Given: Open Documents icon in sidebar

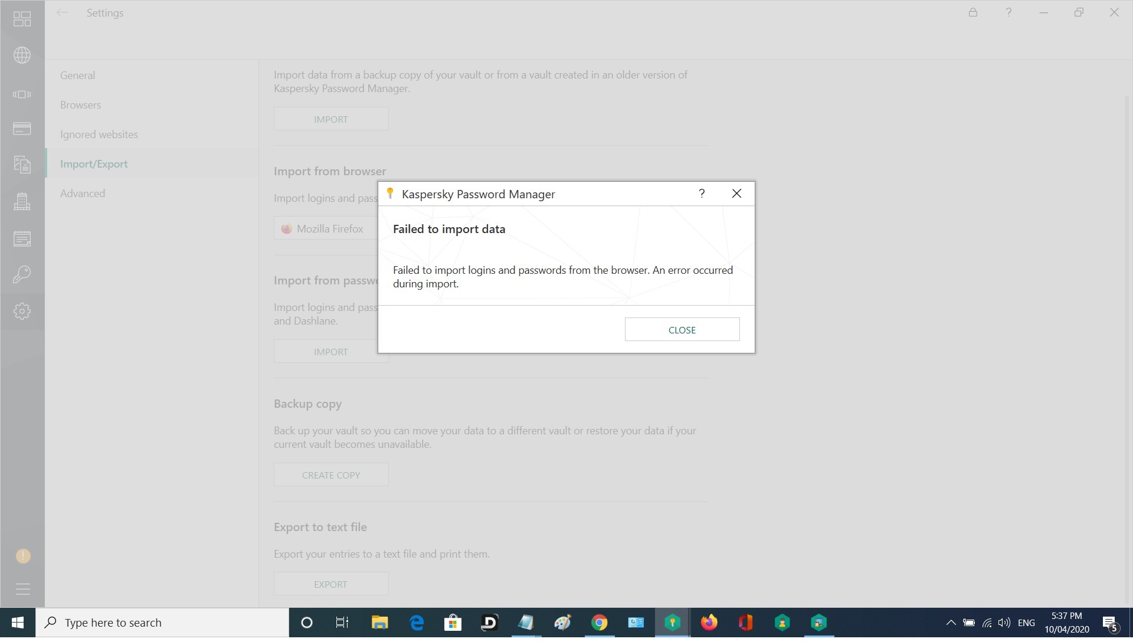Looking at the screenshot, I should coord(22,164).
